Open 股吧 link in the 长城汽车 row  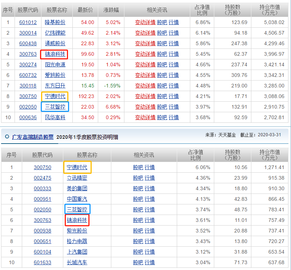point(138,263)
